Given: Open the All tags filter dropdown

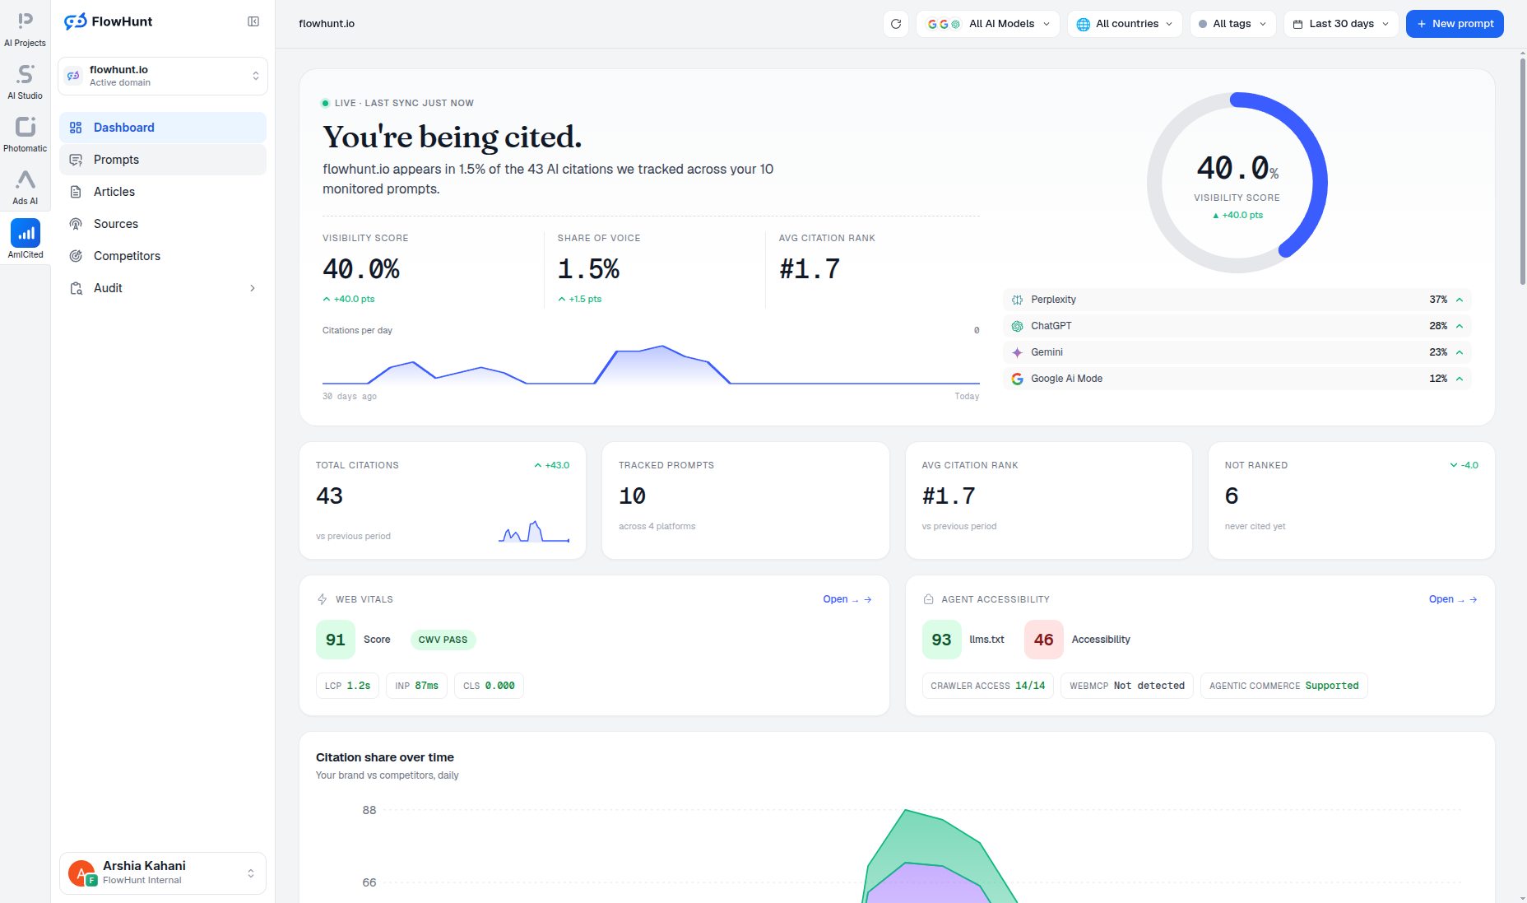Looking at the screenshot, I should point(1233,24).
